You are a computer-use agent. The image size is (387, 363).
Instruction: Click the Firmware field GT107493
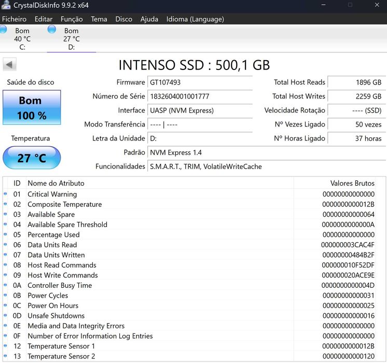(x=200, y=82)
